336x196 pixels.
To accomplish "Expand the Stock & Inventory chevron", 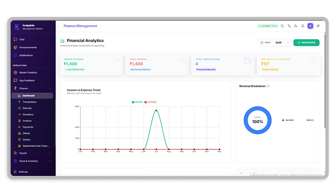I will tap(50, 161).
